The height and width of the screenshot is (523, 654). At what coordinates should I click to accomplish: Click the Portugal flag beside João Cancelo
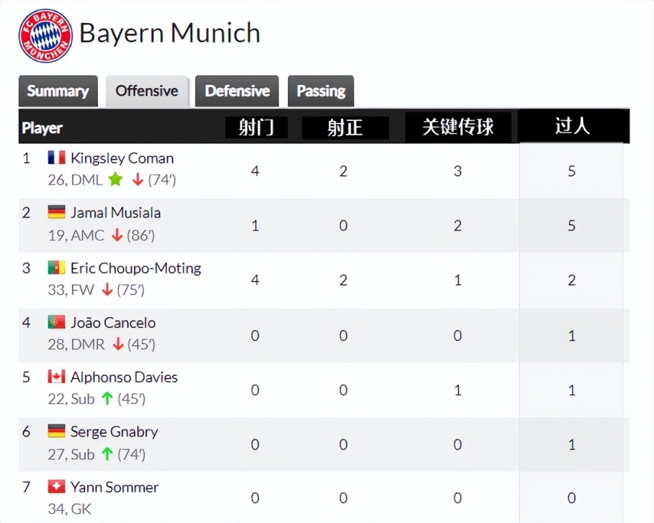[56, 322]
